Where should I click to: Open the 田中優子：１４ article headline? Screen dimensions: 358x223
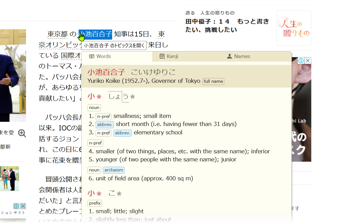[x=227, y=25]
